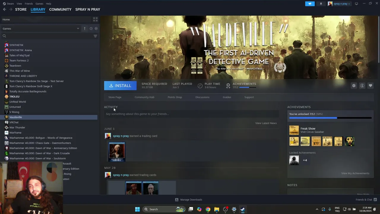Click the say something activity input
Image resolution: width=380 pixels, height=214 pixels.
[191, 114]
